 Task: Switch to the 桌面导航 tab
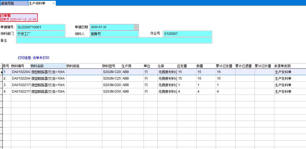point(11,3)
